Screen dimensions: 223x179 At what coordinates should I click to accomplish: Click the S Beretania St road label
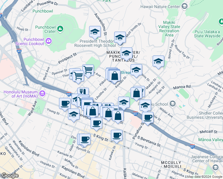pyautogui.click(x=149, y=141)
